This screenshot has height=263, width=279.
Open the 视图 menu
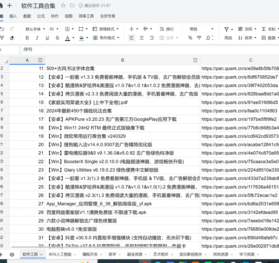[x=69, y=16]
